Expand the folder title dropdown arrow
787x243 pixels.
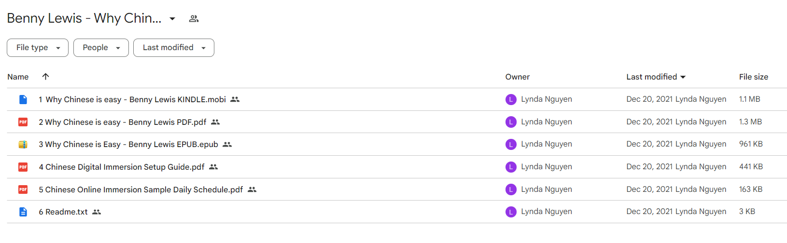(x=172, y=19)
